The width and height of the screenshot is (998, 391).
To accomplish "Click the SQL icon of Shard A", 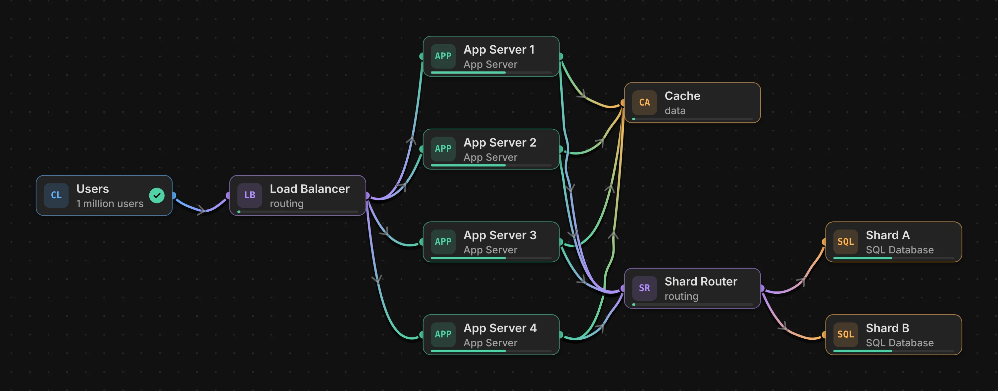I will point(845,241).
